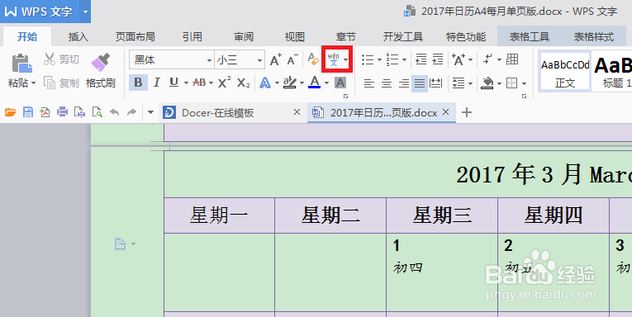Viewport: 632px width, 317px height.
Task: Click the Paste clipboard icon
Action: (21, 64)
